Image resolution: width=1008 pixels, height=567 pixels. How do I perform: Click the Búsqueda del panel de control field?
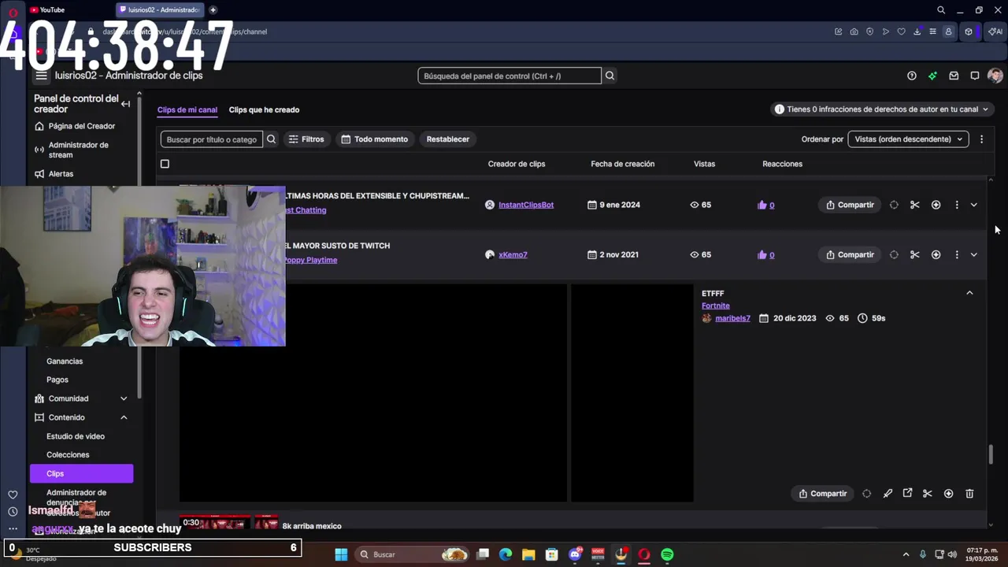tap(510, 76)
